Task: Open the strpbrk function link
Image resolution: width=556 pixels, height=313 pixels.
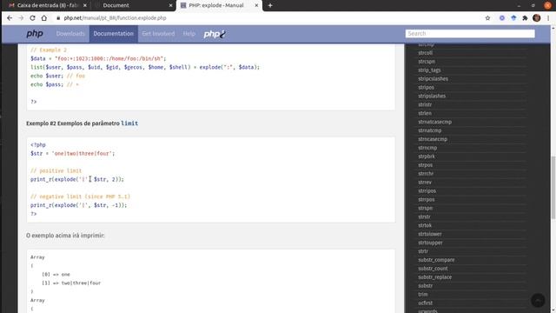Action: (x=427, y=156)
